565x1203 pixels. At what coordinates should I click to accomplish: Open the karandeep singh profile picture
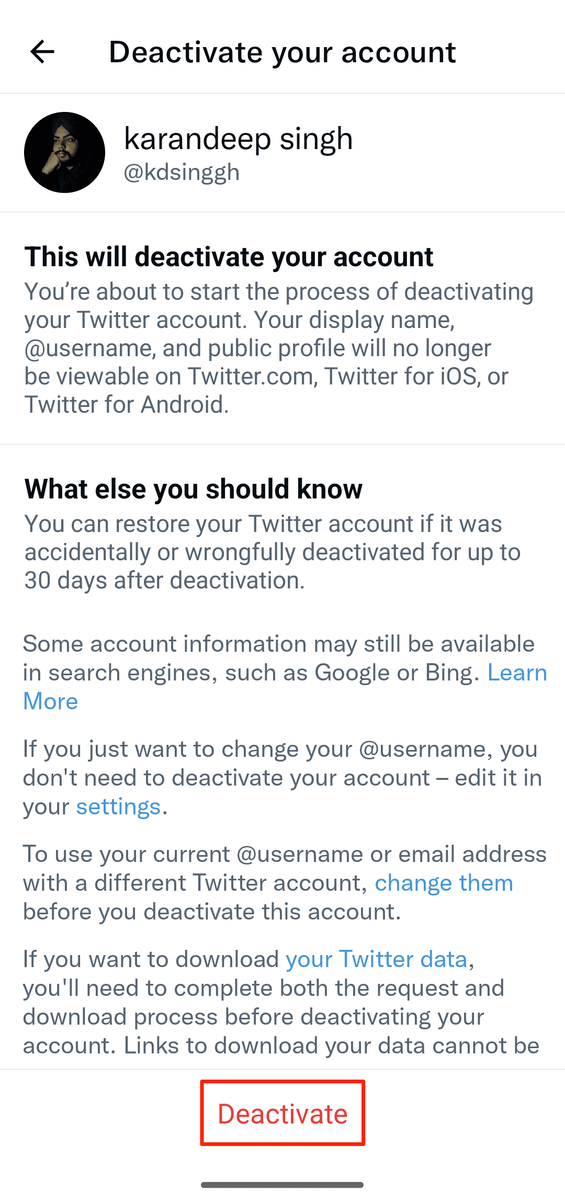[64, 152]
